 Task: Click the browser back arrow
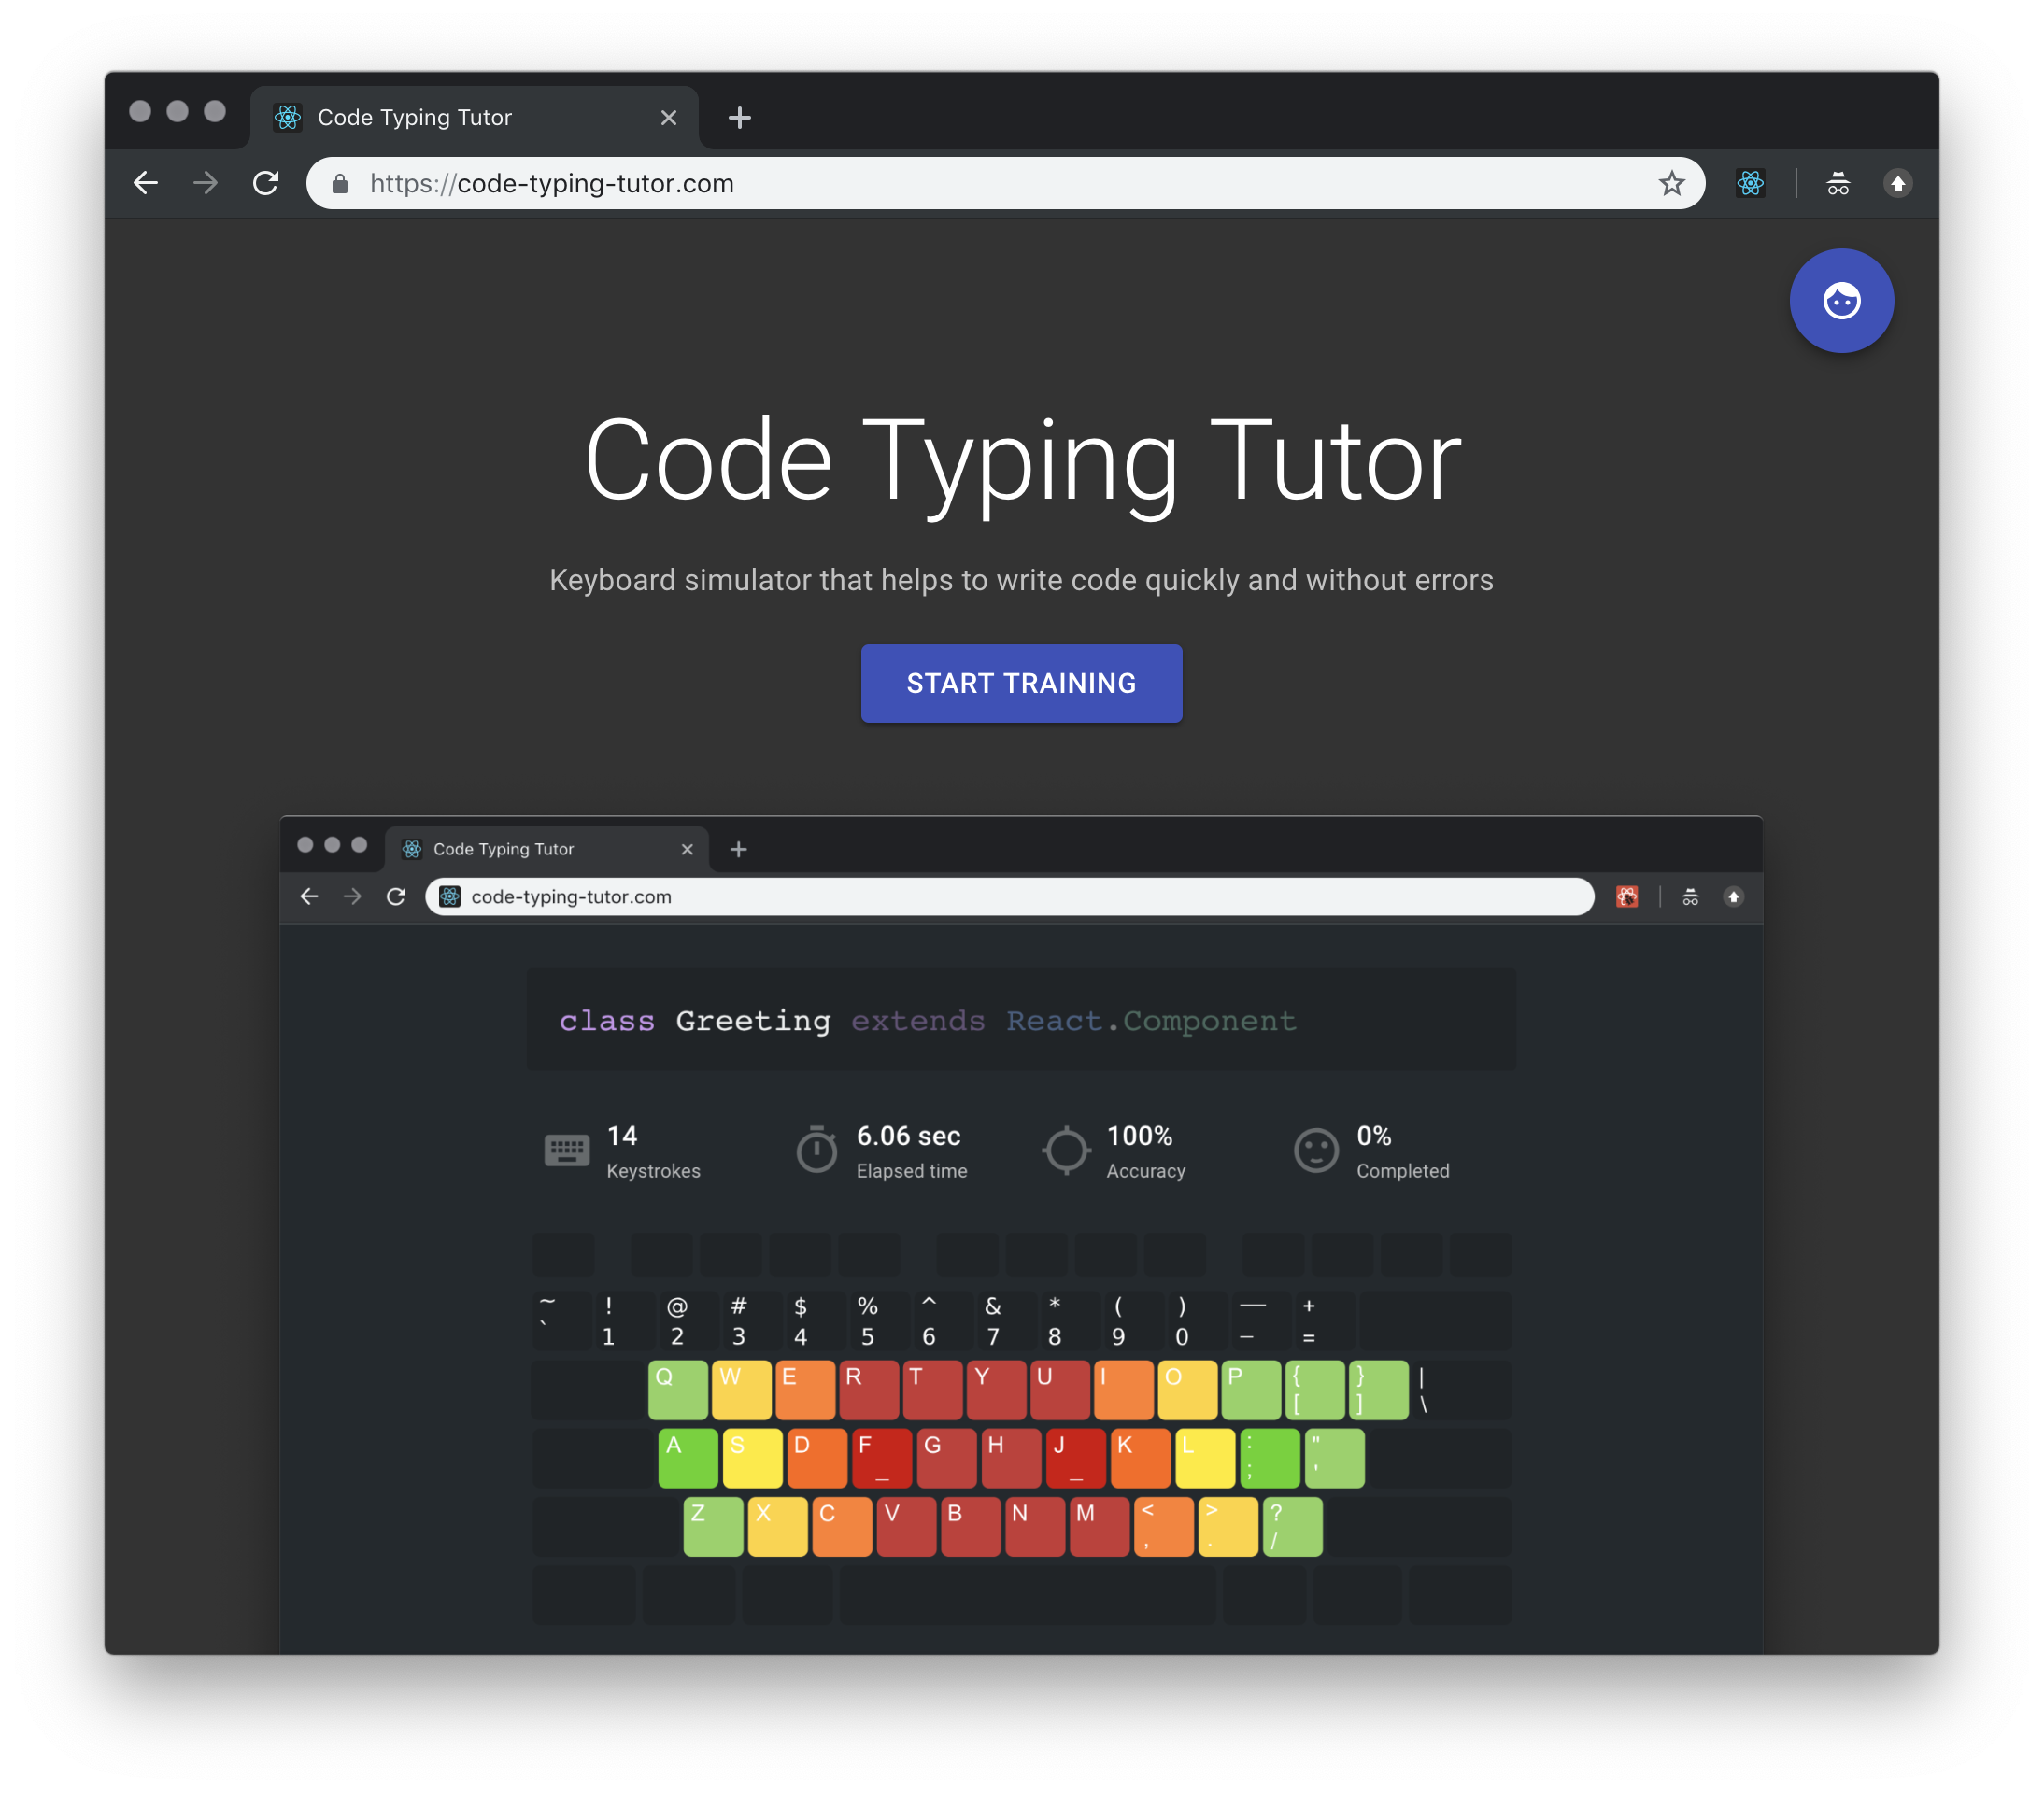click(146, 183)
